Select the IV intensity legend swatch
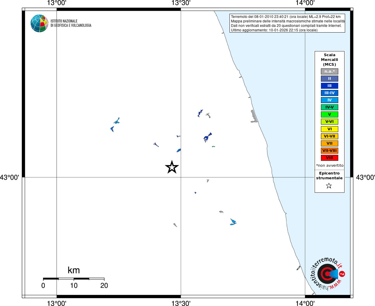The height and width of the screenshot is (306, 375). (x=329, y=100)
